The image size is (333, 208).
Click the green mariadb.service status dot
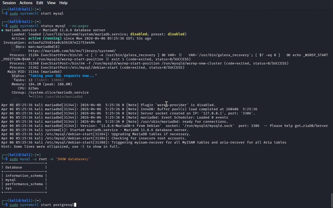coord(2,30)
